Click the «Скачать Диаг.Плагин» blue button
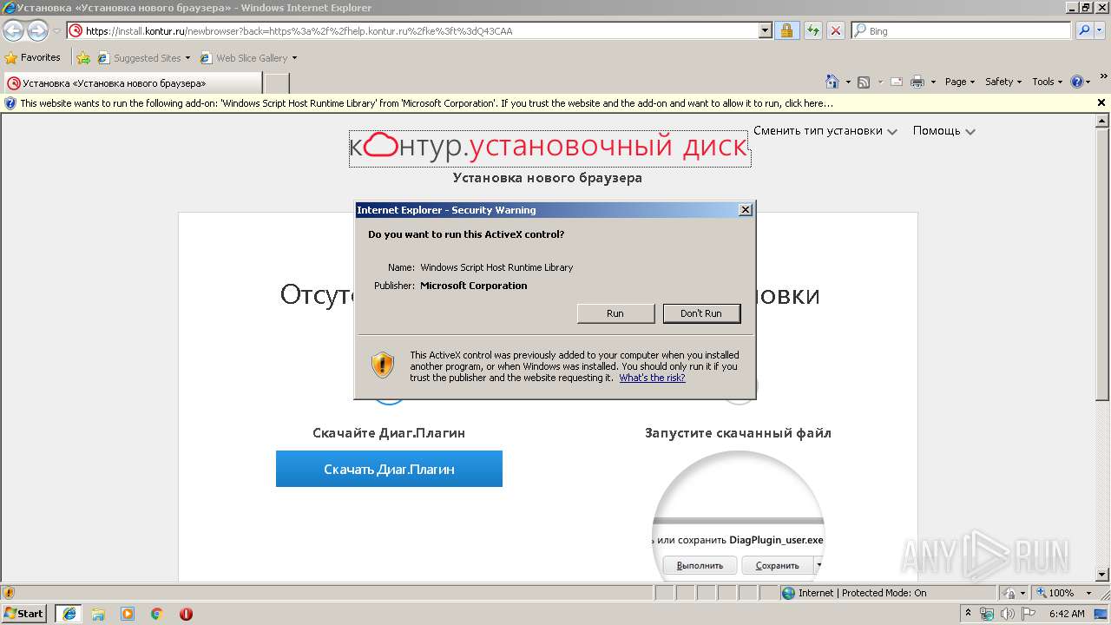This screenshot has width=1111, height=625. [389, 469]
